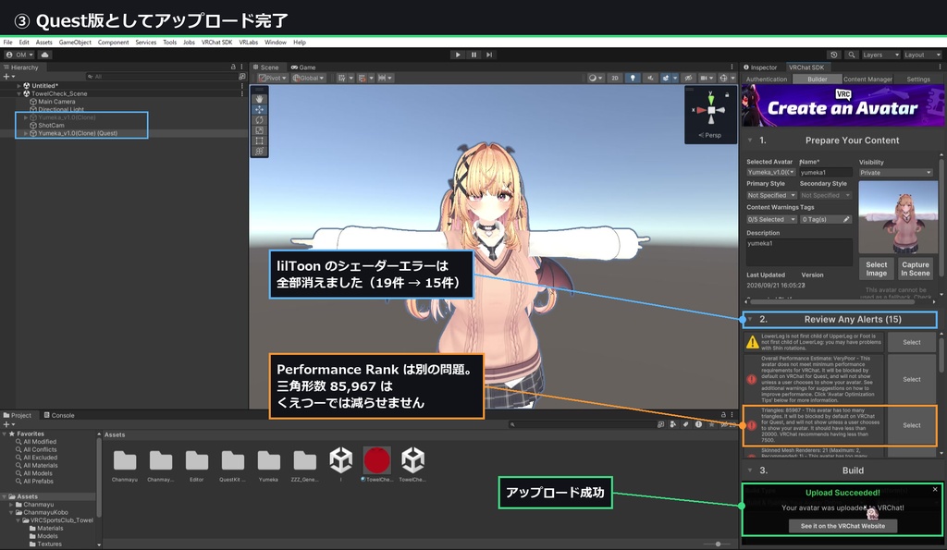The image size is (947, 550).
Task: Click the global search magnifier icon
Action: pyautogui.click(x=851, y=55)
